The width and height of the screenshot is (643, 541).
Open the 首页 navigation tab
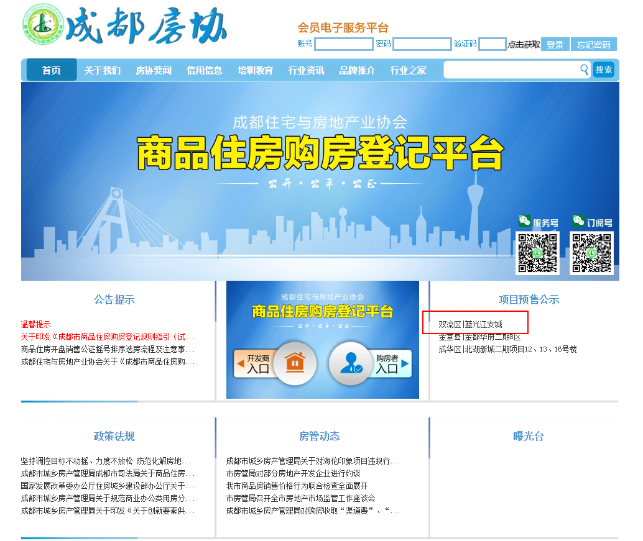pyautogui.click(x=52, y=70)
